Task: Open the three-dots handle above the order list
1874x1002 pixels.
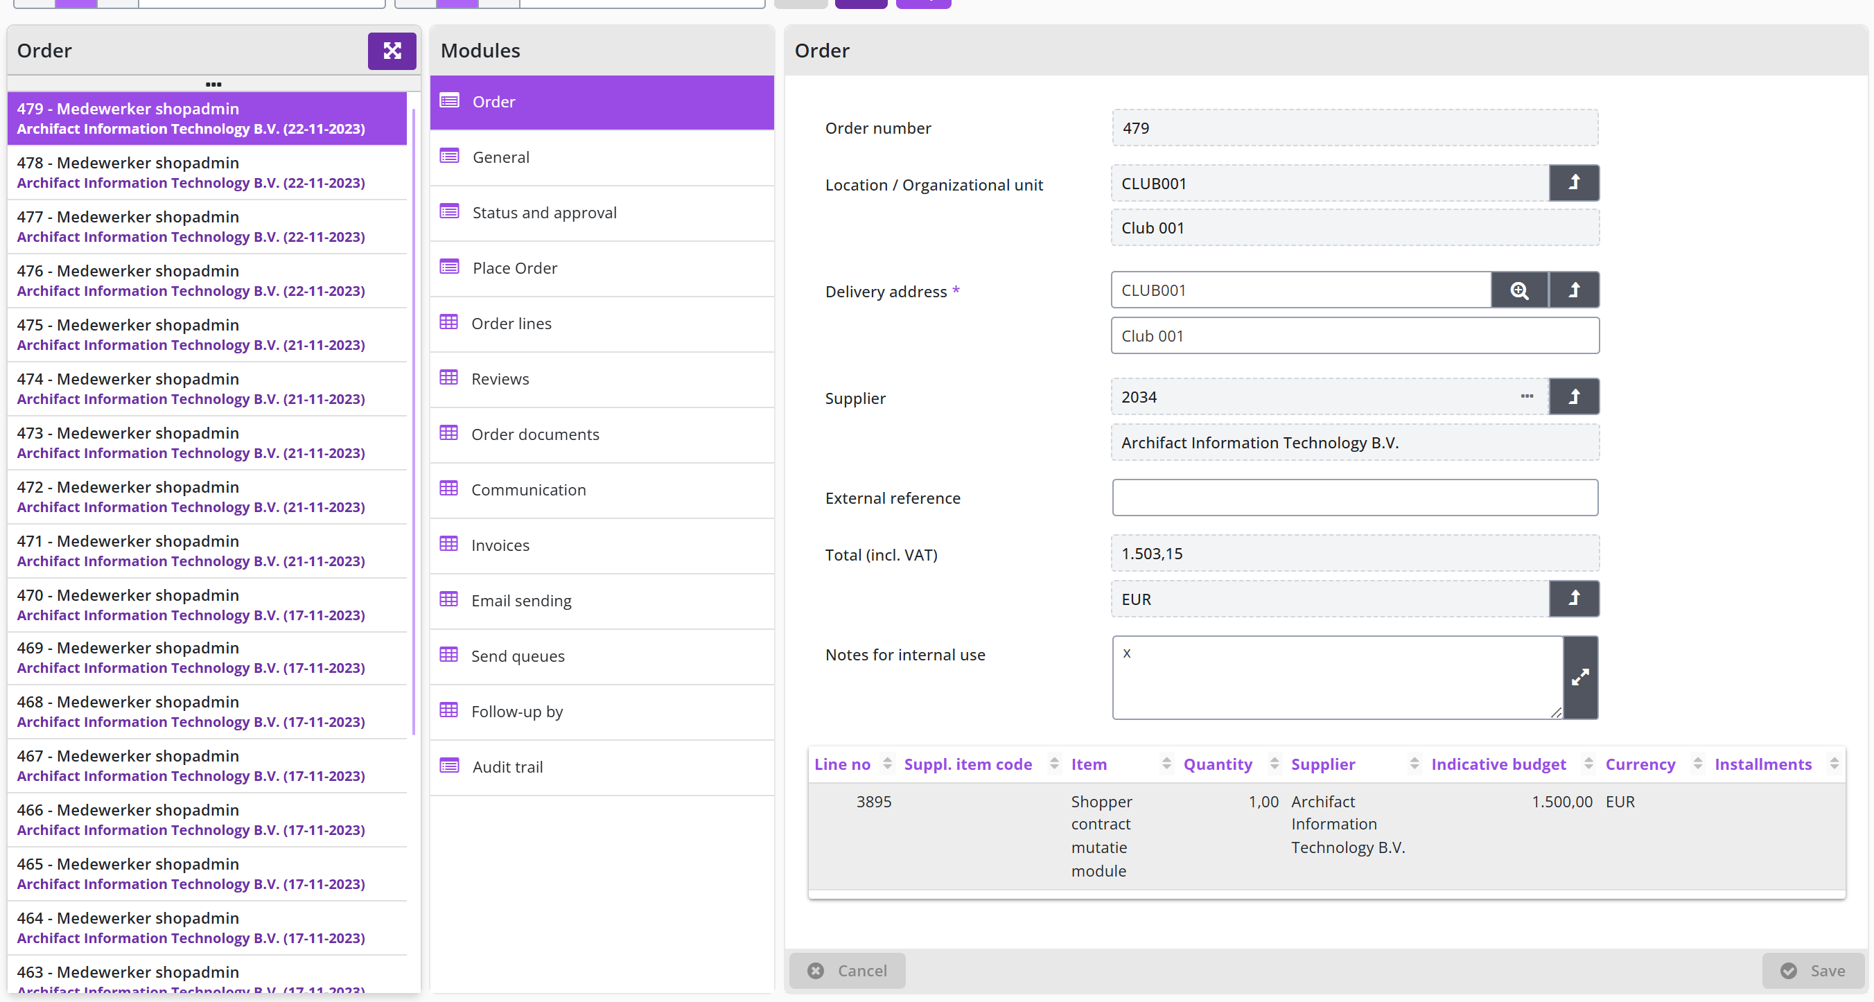Action: click(213, 85)
